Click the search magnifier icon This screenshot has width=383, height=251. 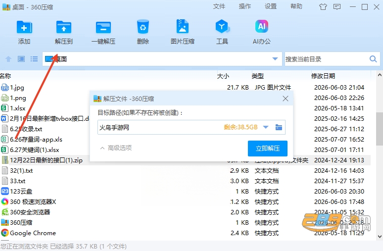373,59
